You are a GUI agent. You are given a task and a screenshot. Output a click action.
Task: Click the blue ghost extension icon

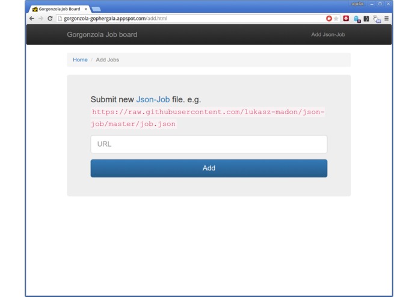(357, 19)
